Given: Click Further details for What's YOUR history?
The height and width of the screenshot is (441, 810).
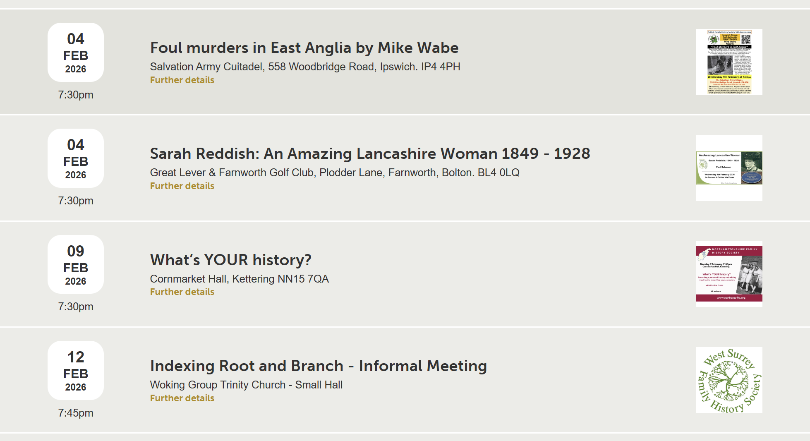Looking at the screenshot, I should pos(182,292).
